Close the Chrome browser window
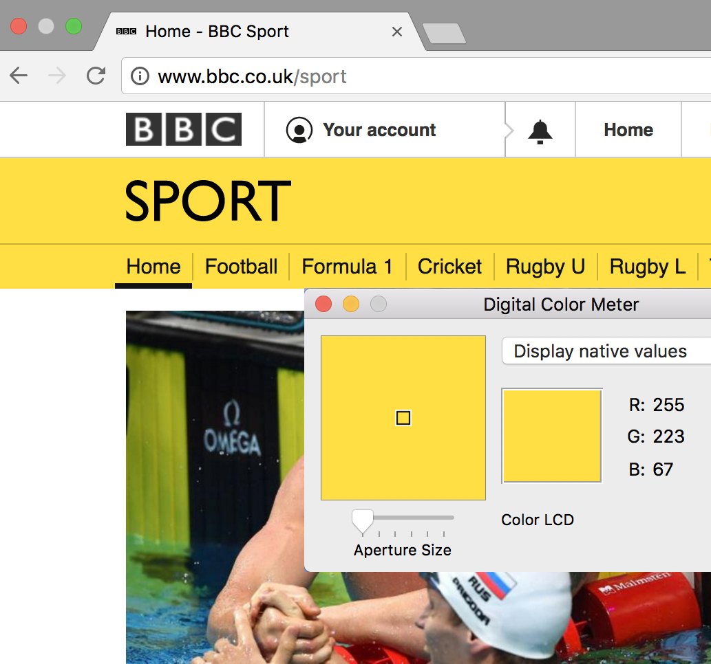This screenshot has width=711, height=664. 19,26
